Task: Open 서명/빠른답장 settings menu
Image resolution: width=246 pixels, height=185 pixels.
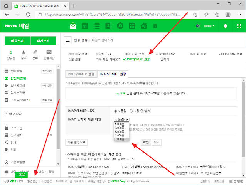Action: coord(165,54)
